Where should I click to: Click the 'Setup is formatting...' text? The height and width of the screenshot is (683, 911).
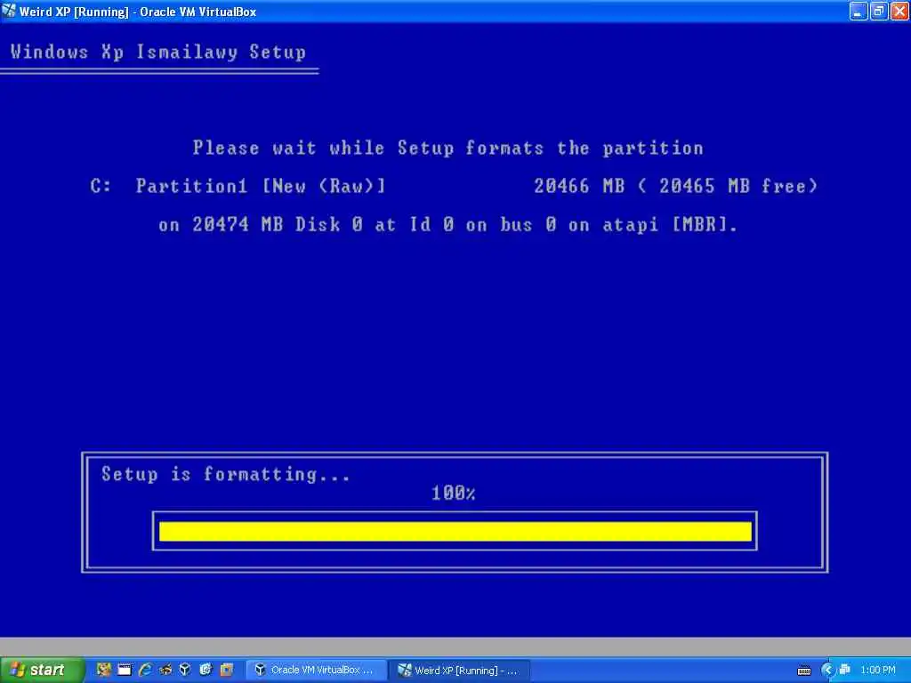tap(225, 474)
